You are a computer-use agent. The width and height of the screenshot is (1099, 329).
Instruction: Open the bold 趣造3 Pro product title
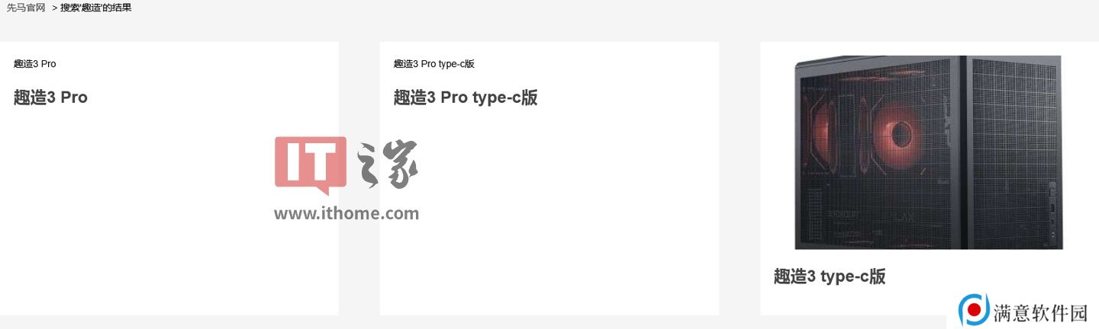pyautogui.click(x=50, y=97)
